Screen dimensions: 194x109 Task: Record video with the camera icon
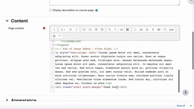pyautogui.click(x=159, y=30)
